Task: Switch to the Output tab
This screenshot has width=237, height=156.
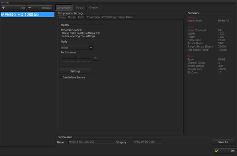Action: (x=80, y=7)
